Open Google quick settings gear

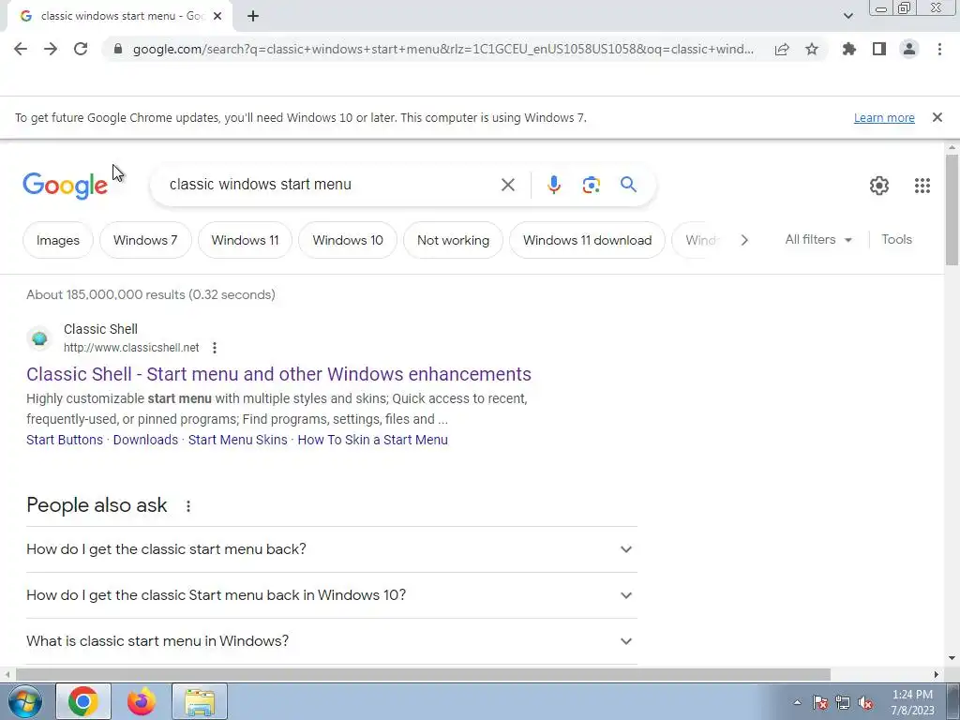coord(879,186)
